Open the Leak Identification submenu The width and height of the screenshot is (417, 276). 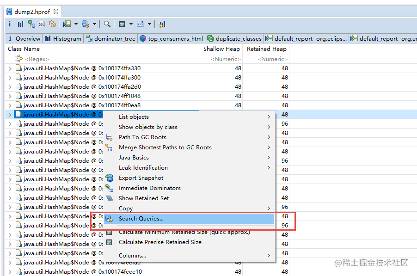[189, 168]
